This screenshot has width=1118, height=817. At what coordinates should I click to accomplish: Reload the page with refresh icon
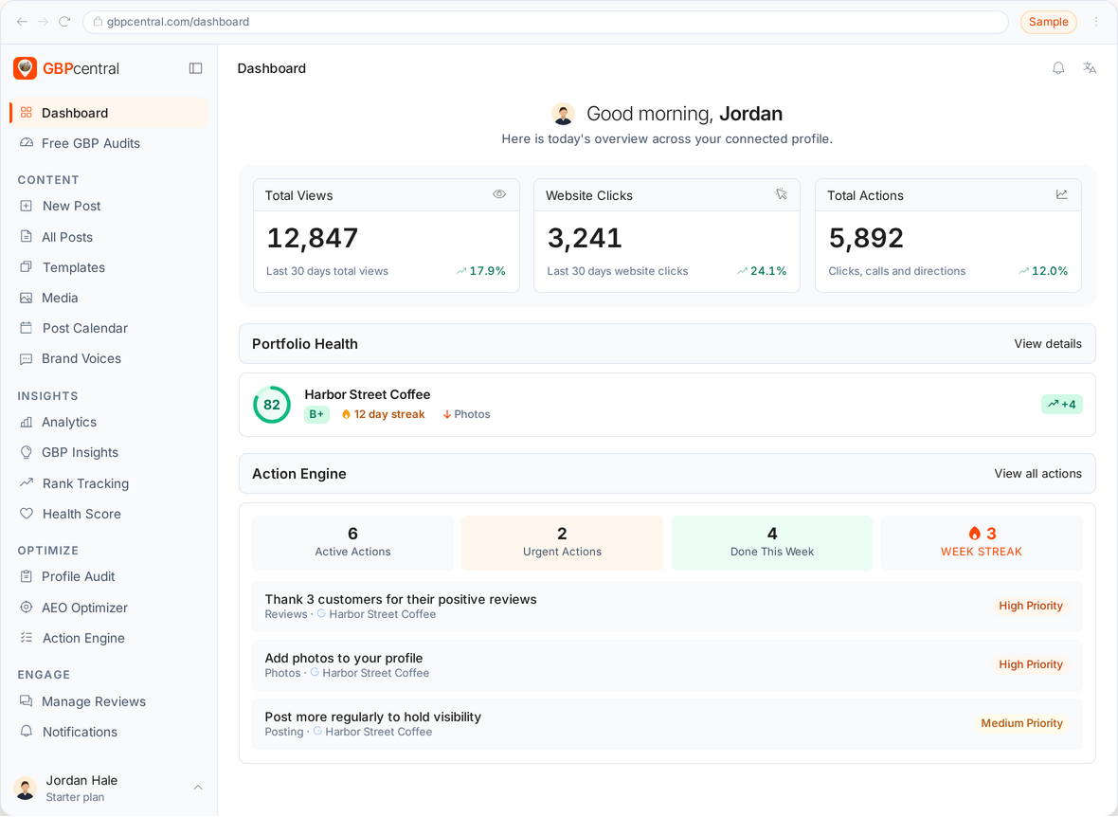click(x=64, y=22)
